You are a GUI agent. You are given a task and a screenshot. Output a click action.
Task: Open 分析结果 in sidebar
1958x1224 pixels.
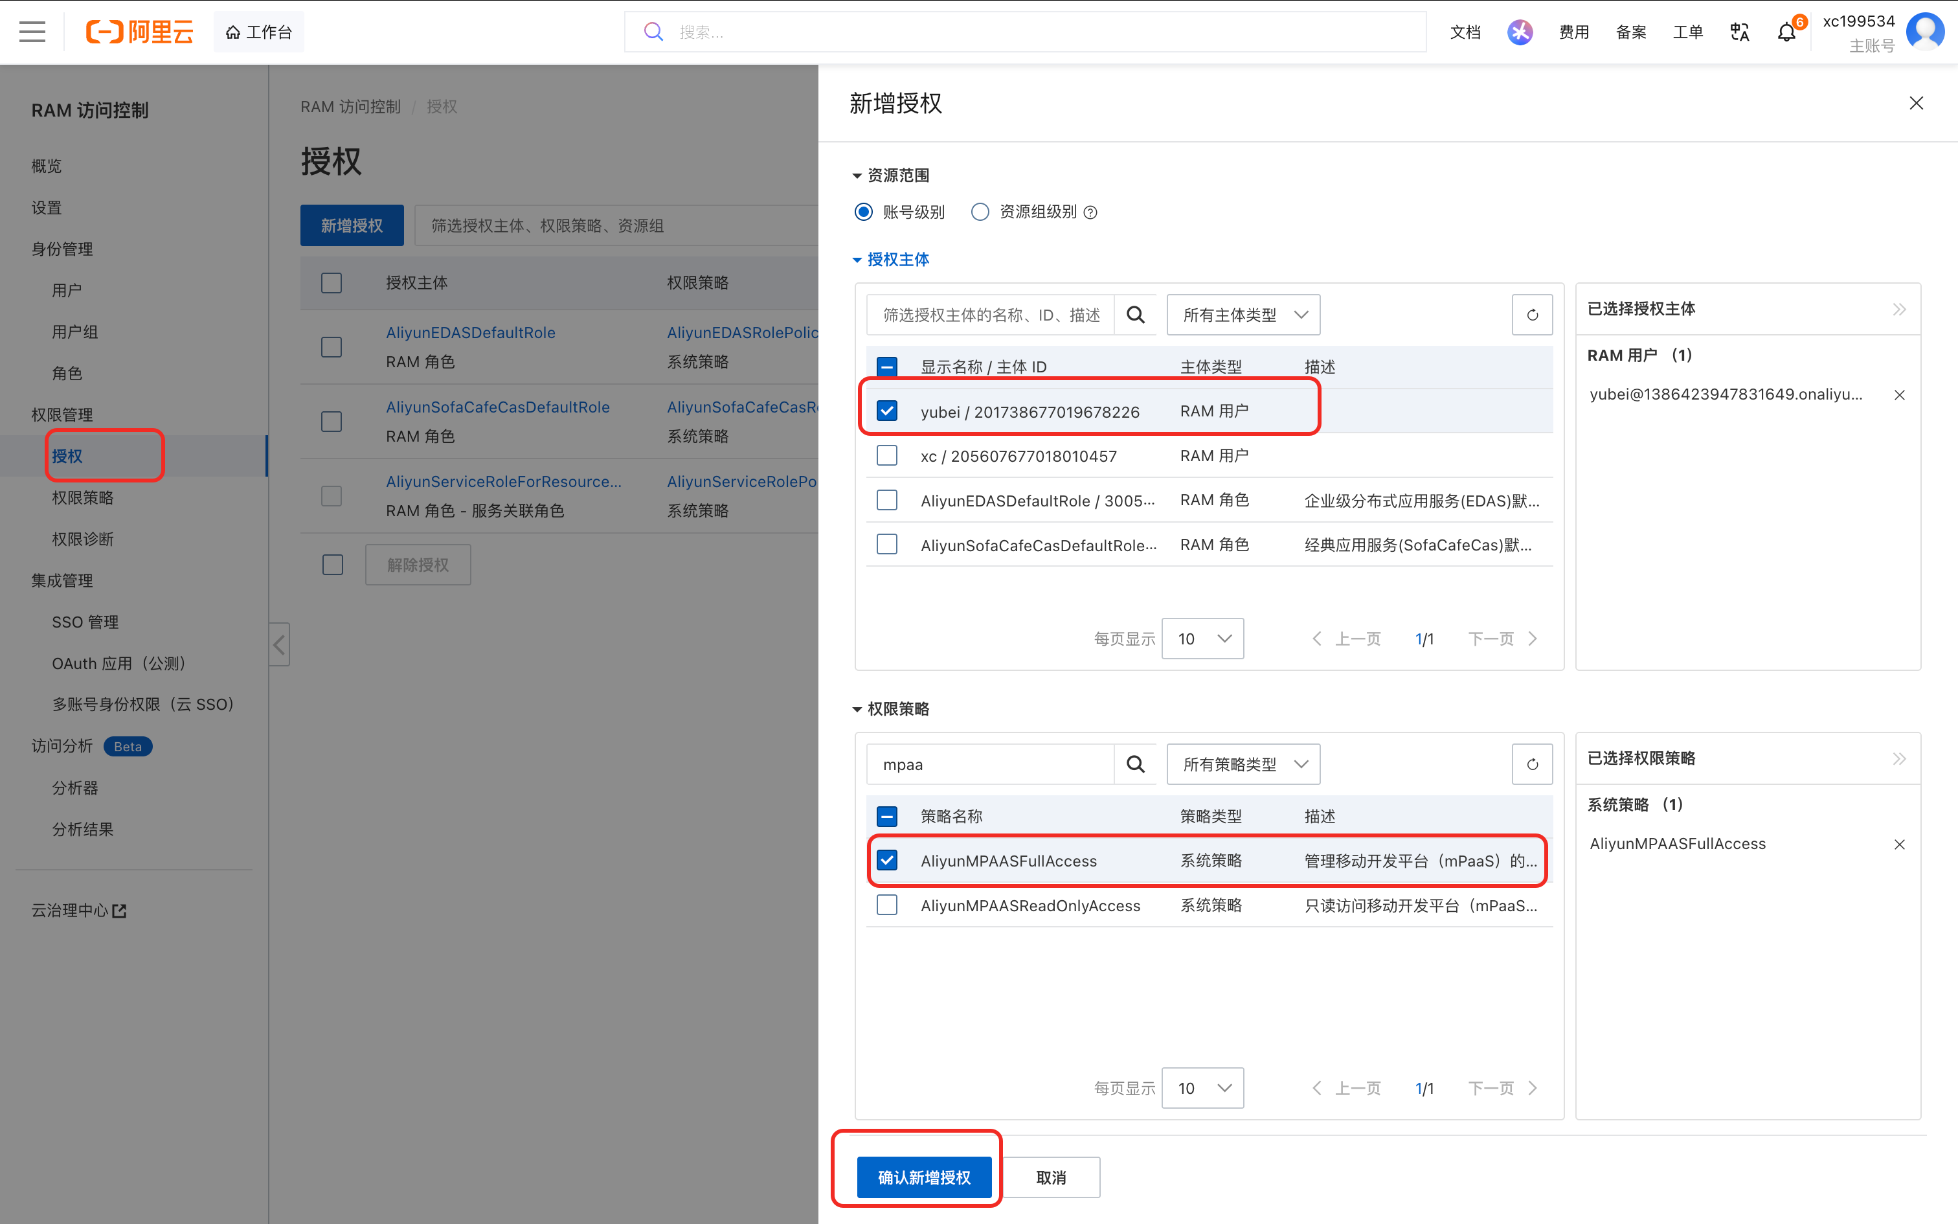(x=82, y=829)
